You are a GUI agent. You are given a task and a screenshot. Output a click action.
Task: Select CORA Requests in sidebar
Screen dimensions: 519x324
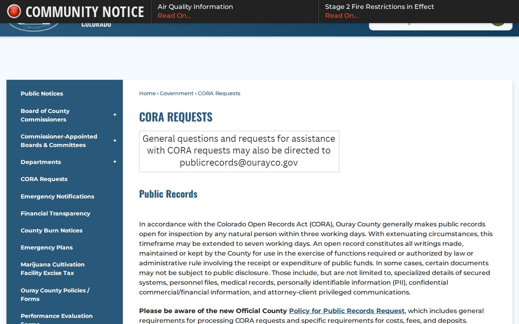click(x=44, y=179)
